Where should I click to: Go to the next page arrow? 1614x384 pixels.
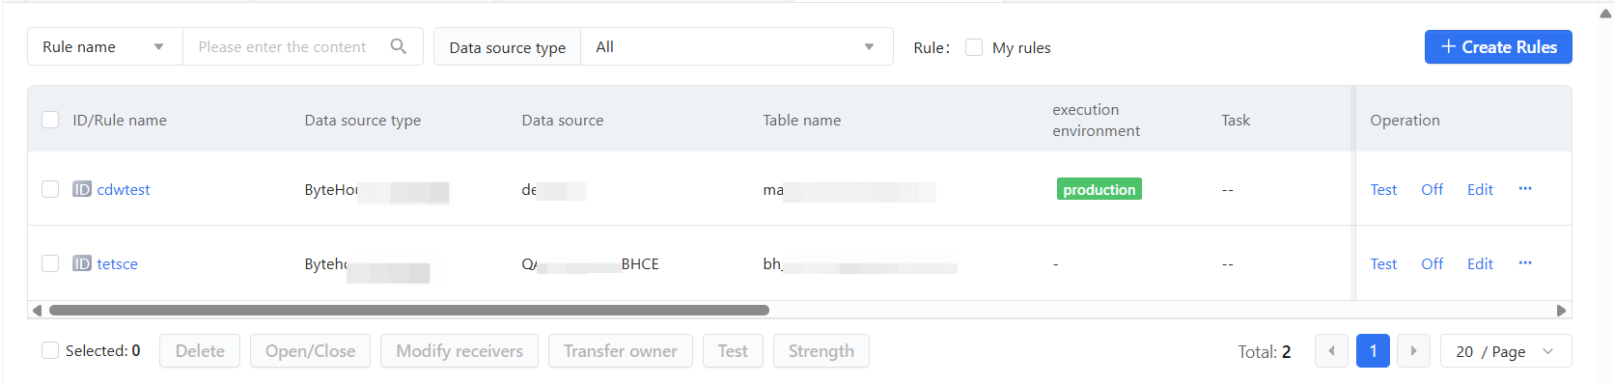(1413, 351)
